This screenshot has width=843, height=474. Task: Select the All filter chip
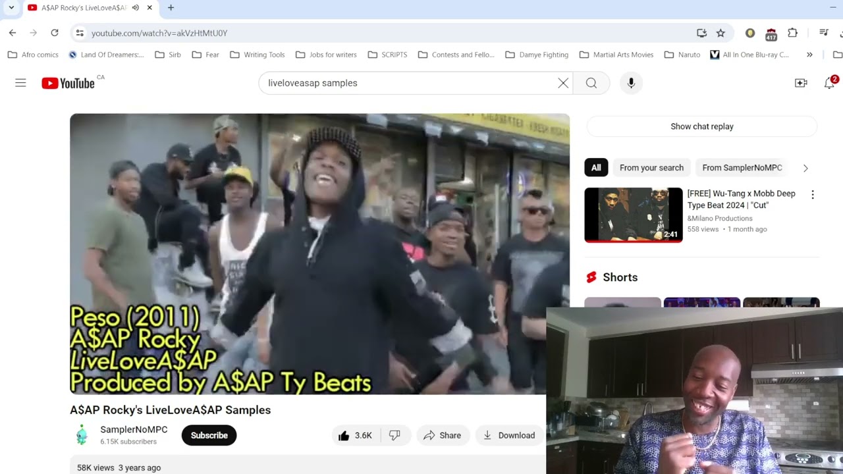click(596, 168)
